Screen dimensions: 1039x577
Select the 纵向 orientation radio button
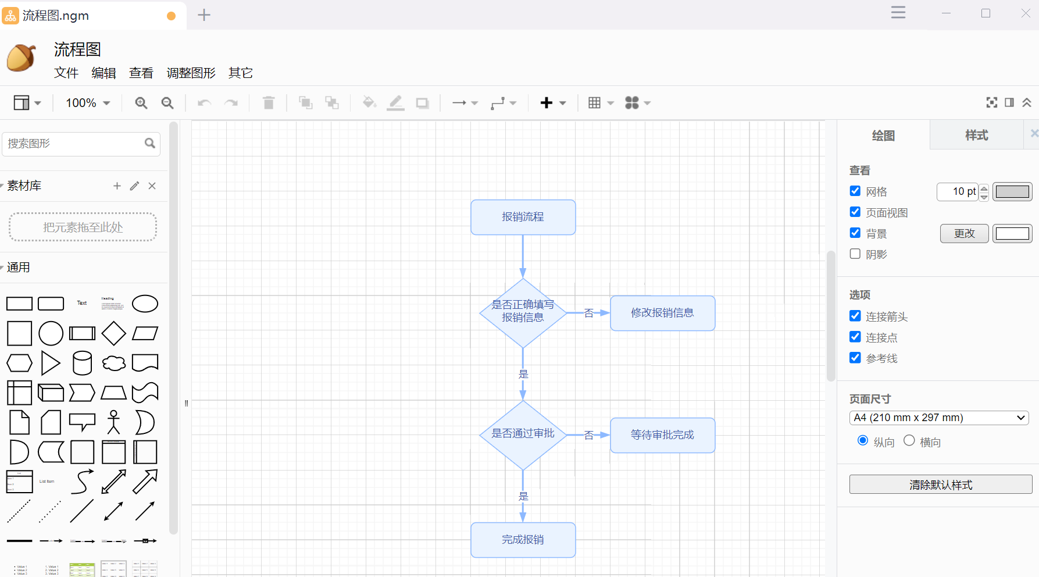(863, 440)
